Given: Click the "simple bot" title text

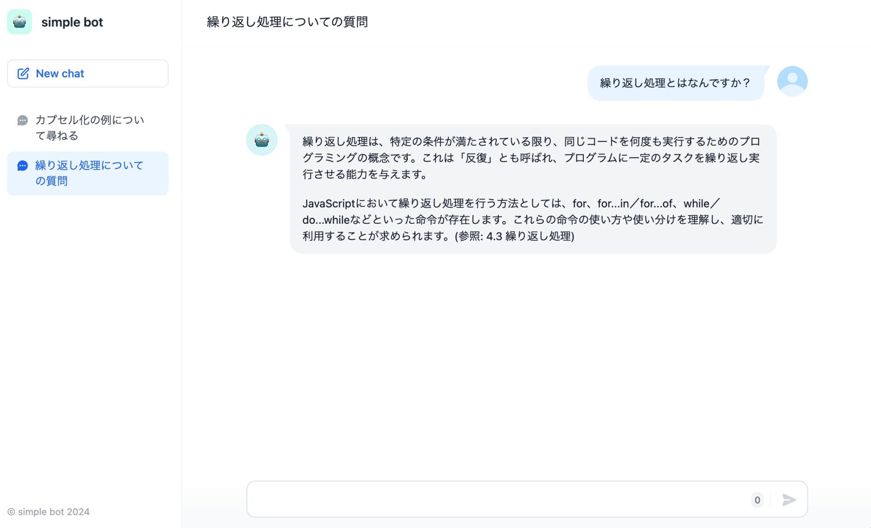Looking at the screenshot, I should [x=72, y=22].
